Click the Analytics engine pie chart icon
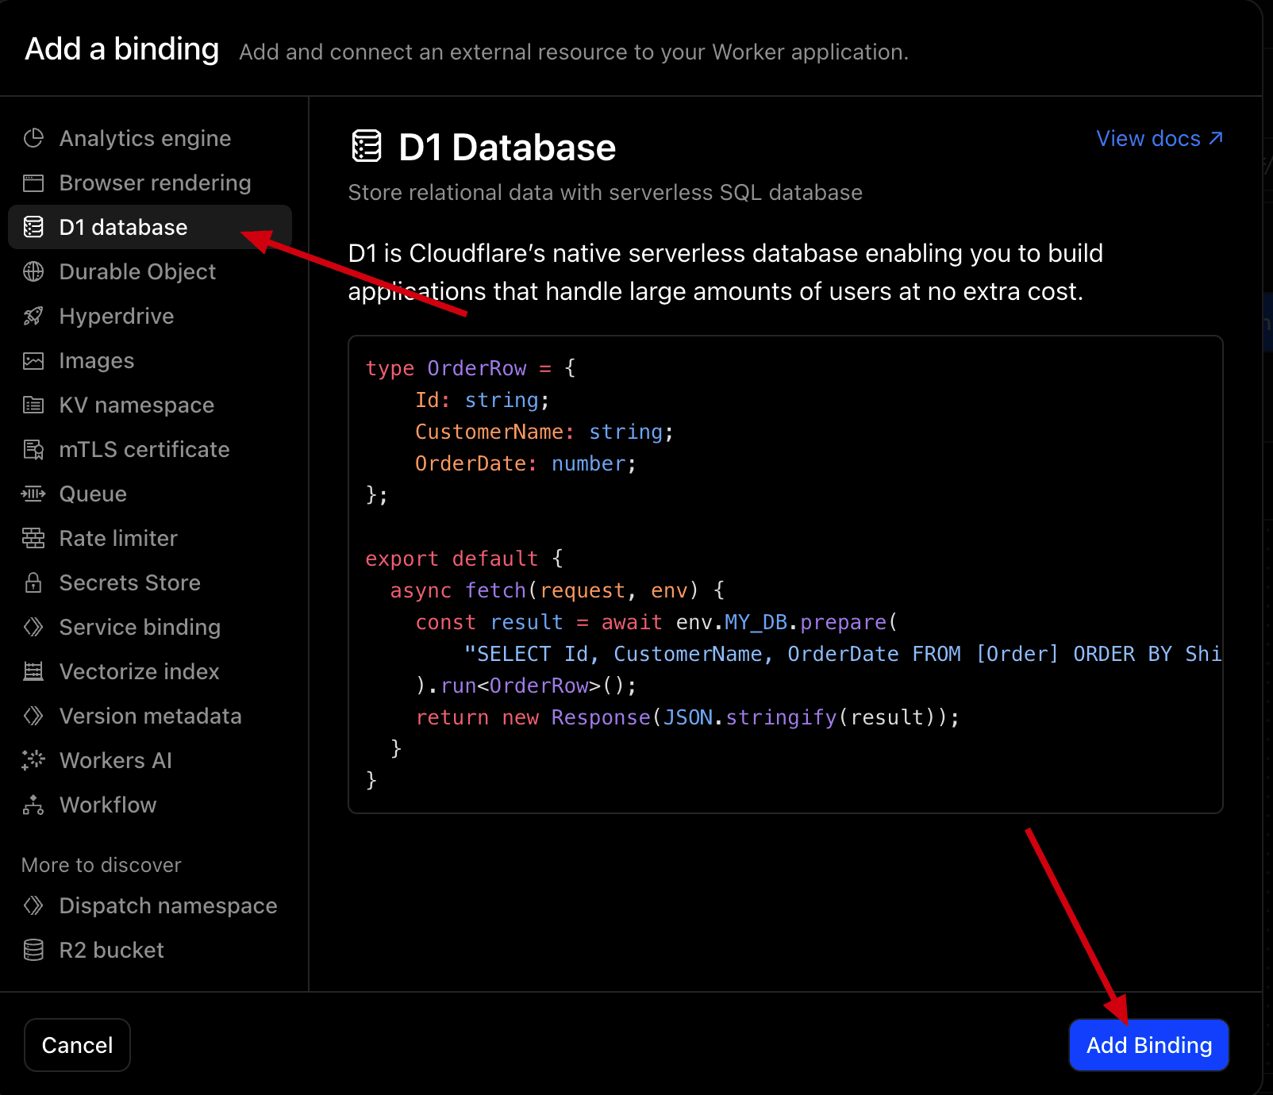The width and height of the screenshot is (1273, 1095). (x=33, y=138)
